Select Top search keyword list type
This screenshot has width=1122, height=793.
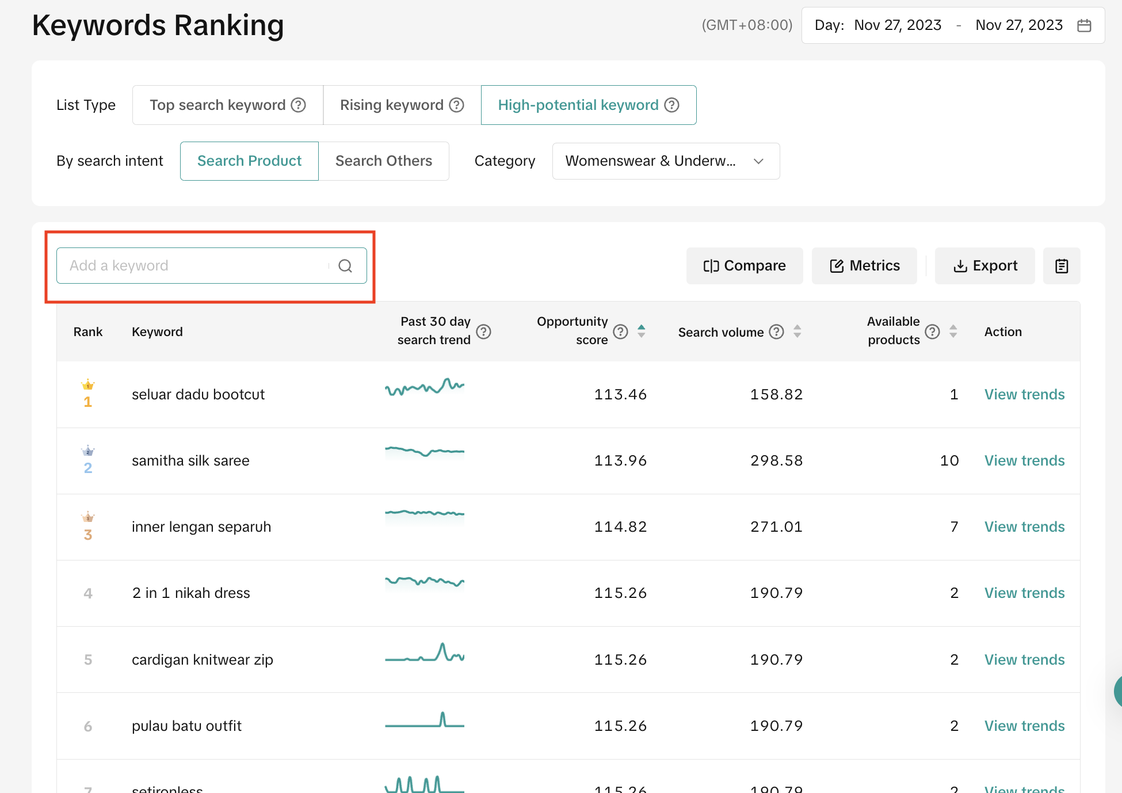[228, 105]
